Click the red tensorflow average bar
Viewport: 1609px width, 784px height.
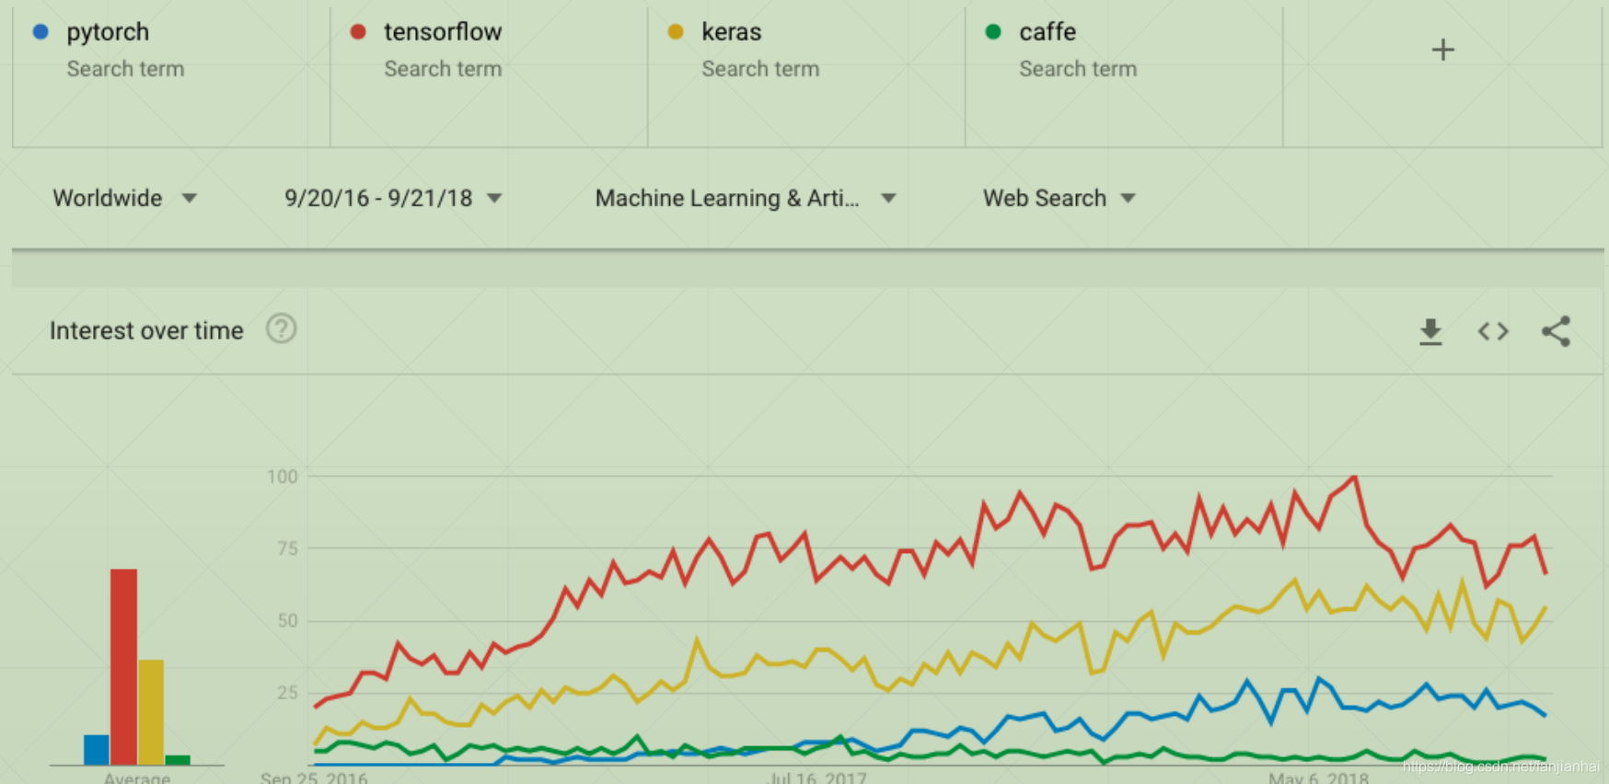(x=123, y=667)
